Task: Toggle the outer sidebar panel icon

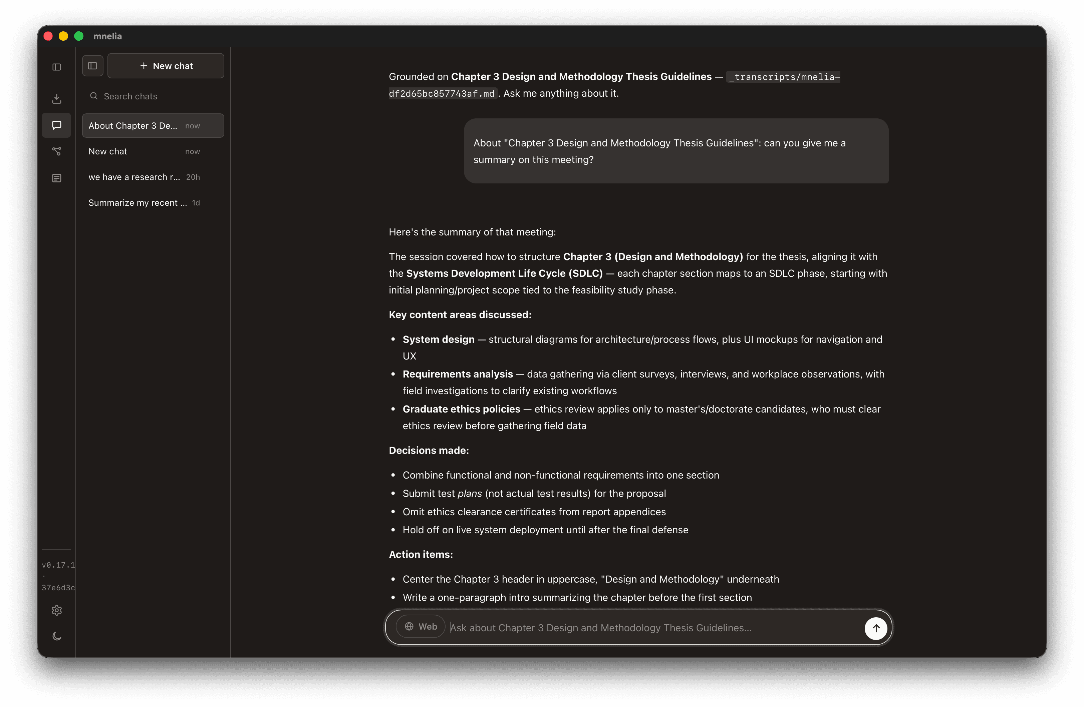Action: click(56, 67)
